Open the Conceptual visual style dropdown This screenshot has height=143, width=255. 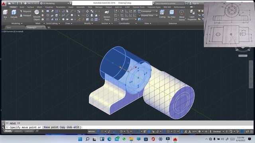(x=148, y=11)
